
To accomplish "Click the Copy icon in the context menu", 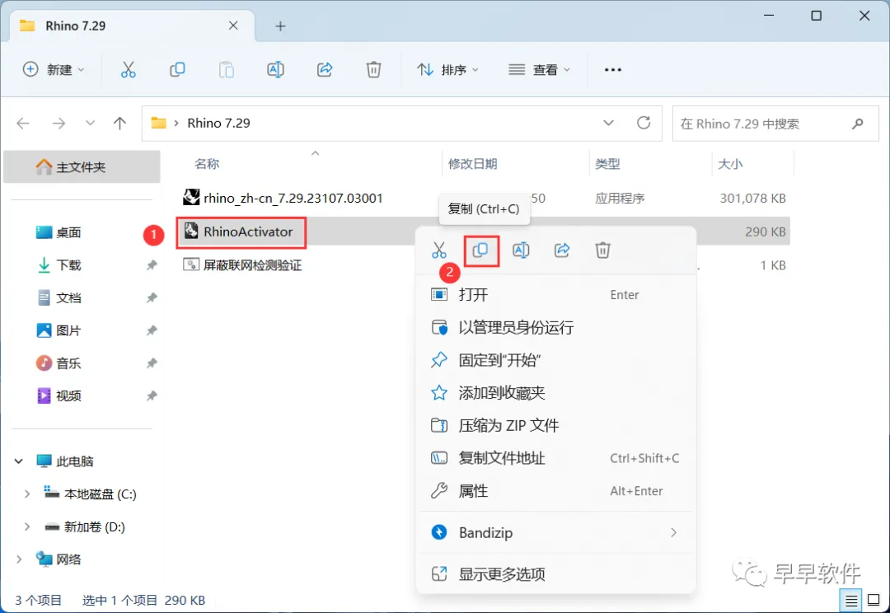I will [480, 250].
